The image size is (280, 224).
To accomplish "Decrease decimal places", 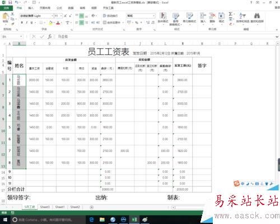I will pyautogui.click(x=153, y=22).
